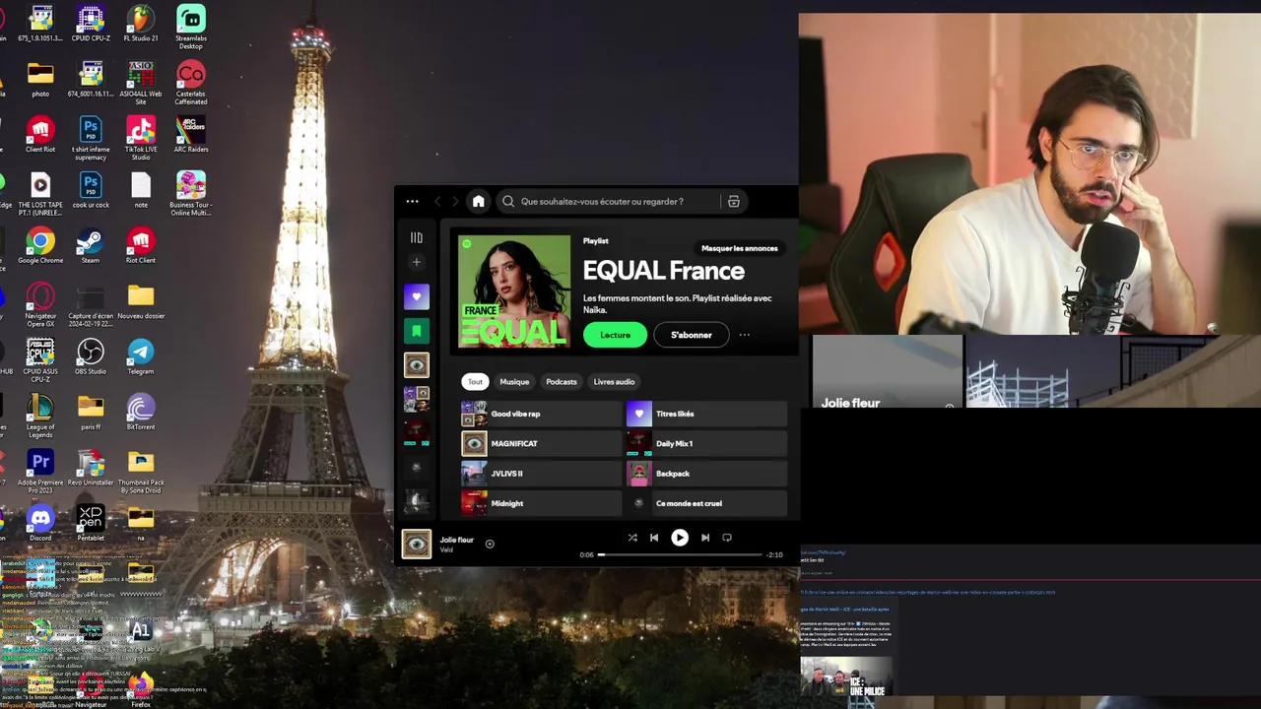Navigate forward in Spotify

(455, 202)
